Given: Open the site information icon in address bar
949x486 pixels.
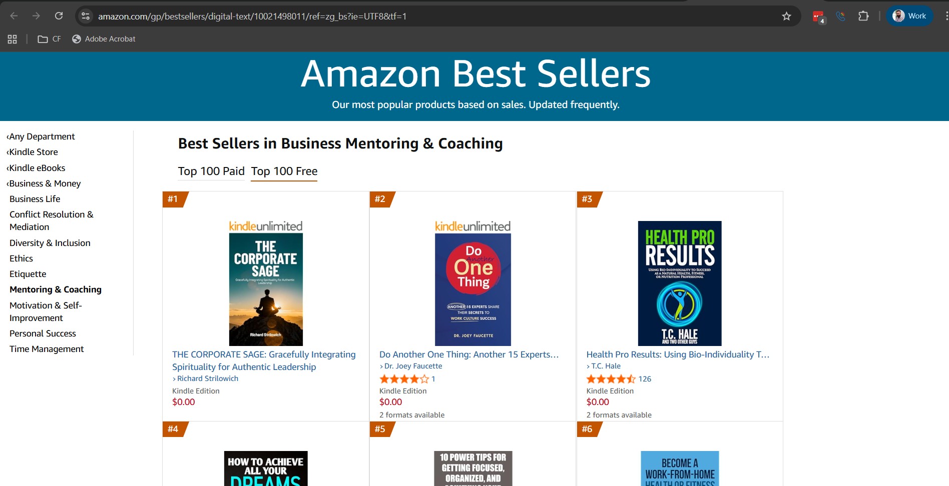Looking at the screenshot, I should coord(86,16).
